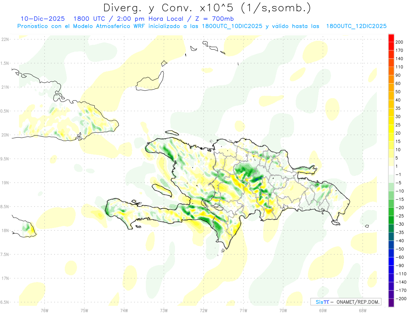
Task: Click the negative '-90' colorbar label
Action: [400, 265]
